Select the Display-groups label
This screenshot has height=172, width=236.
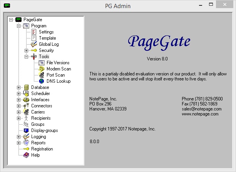pyautogui.click(x=45, y=130)
